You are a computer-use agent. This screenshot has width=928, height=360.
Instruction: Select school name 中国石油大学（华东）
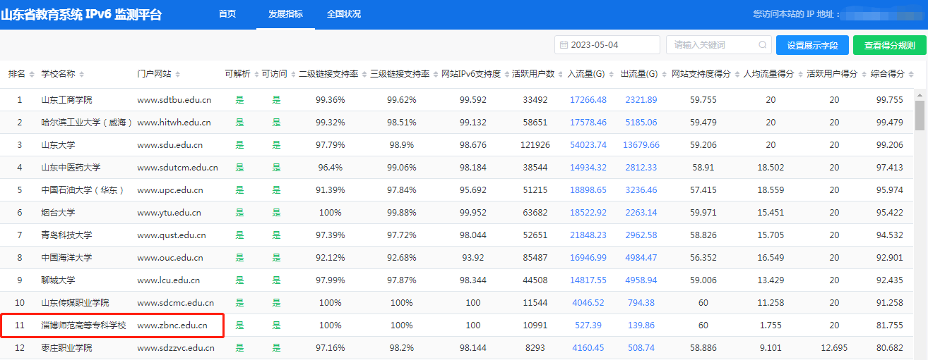(x=83, y=190)
